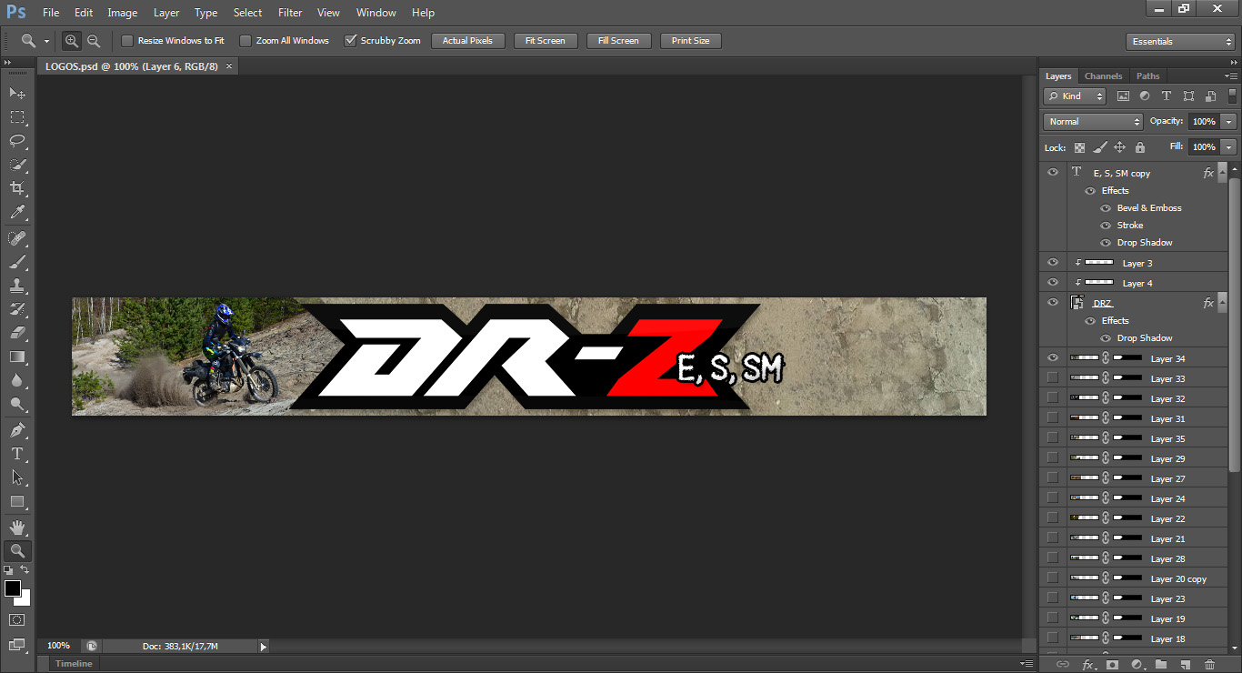Select the Clone Stamp tool
The width and height of the screenshot is (1242, 673).
pyautogui.click(x=17, y=286)
